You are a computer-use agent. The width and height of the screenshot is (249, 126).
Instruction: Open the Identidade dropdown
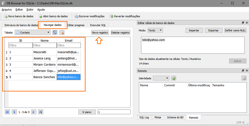click(x=161, y=78)
